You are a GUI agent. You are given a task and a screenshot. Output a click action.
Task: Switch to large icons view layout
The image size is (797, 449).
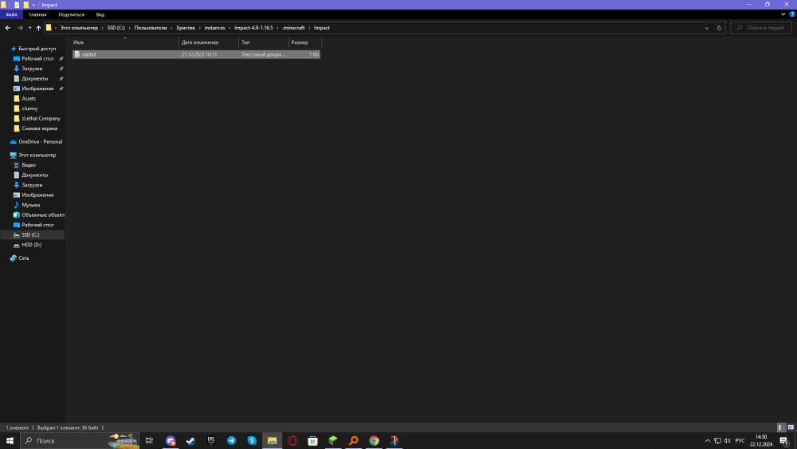pyautogui.click(x=791, y=427)
